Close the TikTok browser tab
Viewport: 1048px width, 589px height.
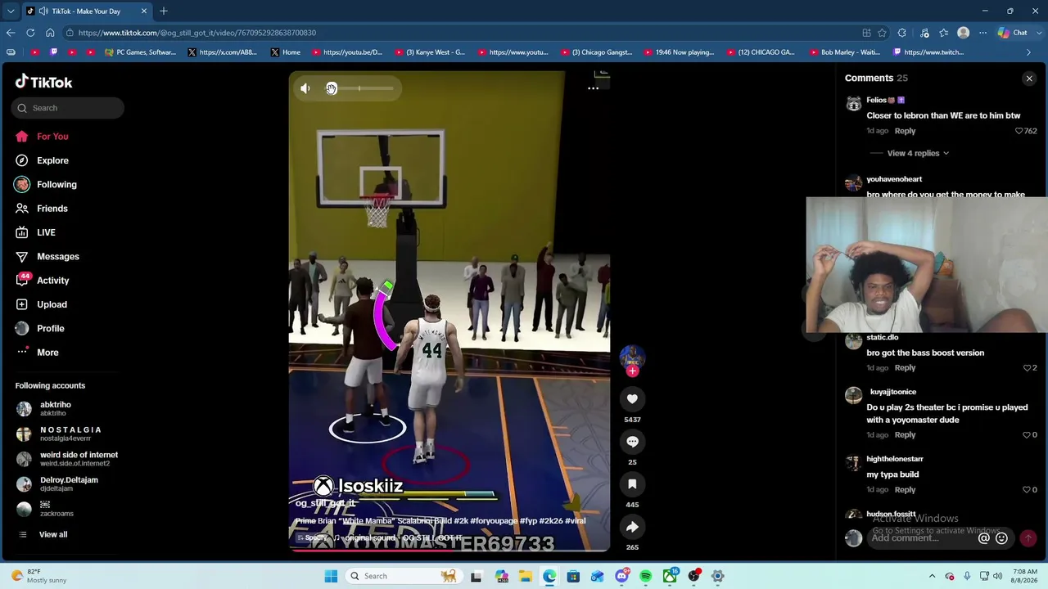pyautogui.click(x=144, y=11)
